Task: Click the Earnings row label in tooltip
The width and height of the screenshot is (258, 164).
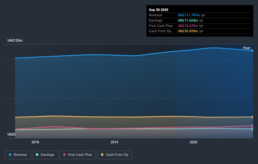Action: (x=156, y=20)
